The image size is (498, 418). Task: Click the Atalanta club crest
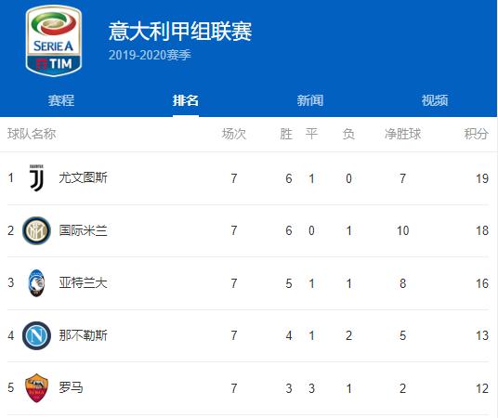pyautogui.click(x=36, y=283)
